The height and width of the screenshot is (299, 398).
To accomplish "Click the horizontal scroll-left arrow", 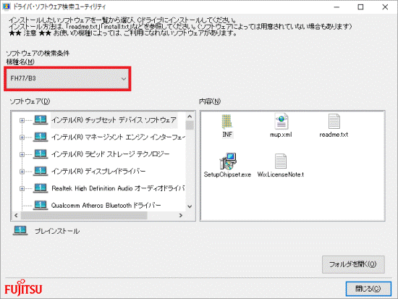I will click(16, 216).
